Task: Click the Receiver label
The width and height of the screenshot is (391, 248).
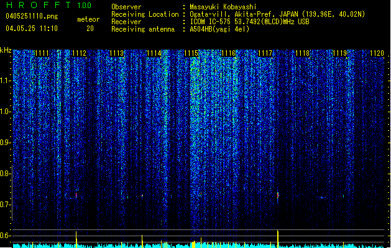Action: pyautogui.click(x=126, y=22)
